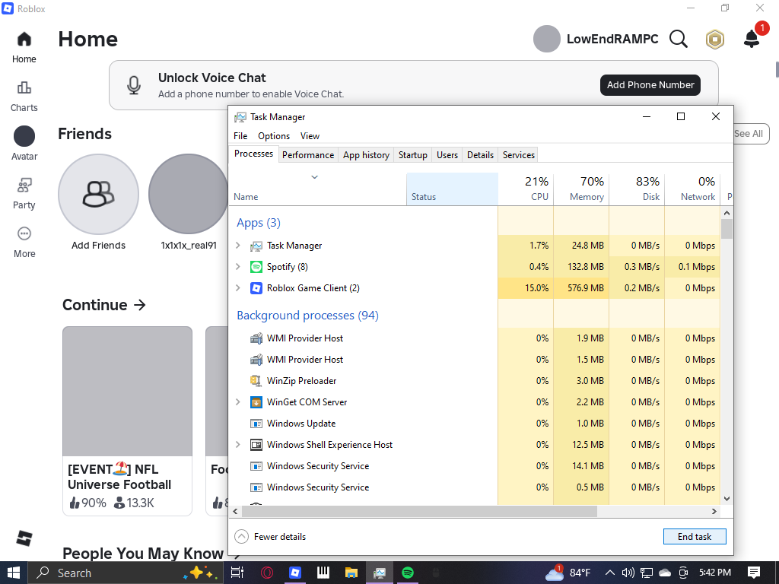This screenshot has width=779, height=584.
Task: Select the Windows Shell Experience Host icon
Action: 256,445
